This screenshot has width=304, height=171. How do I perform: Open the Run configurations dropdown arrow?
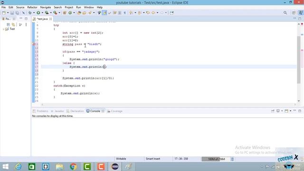[x=42, y=13]
